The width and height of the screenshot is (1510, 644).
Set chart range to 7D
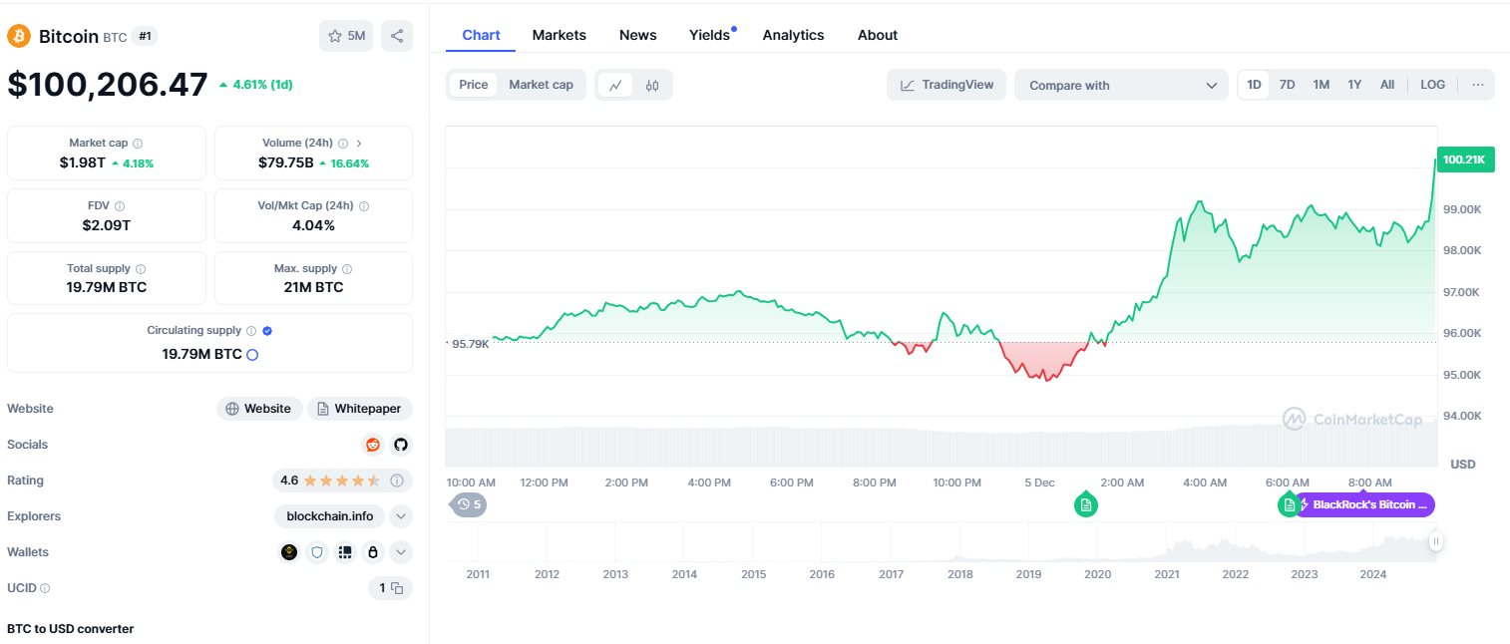click(1287, 85)
